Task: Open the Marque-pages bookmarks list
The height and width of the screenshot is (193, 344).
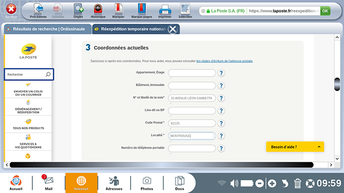Action: coord(141,11)
